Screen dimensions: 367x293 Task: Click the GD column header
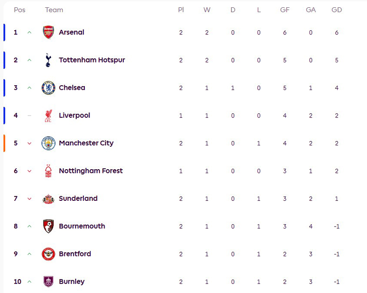(x=337, y=10)
